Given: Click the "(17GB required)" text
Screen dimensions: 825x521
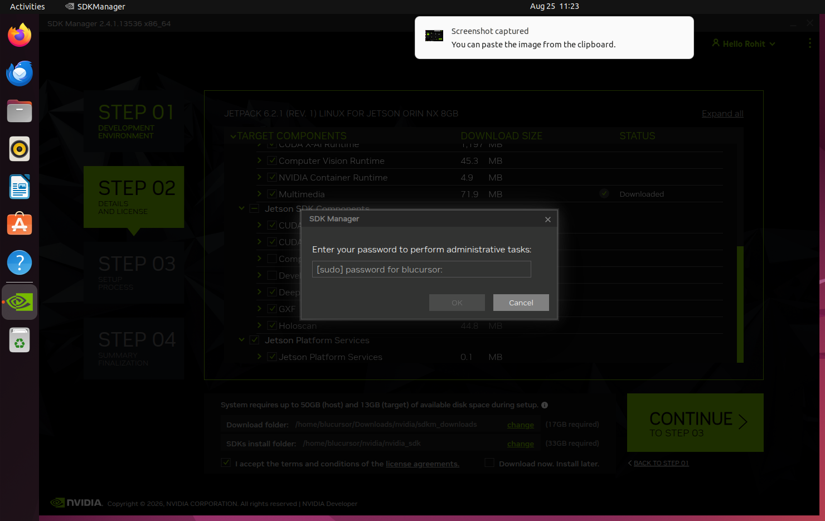Looking at the screenshot, I should point(572,425).
